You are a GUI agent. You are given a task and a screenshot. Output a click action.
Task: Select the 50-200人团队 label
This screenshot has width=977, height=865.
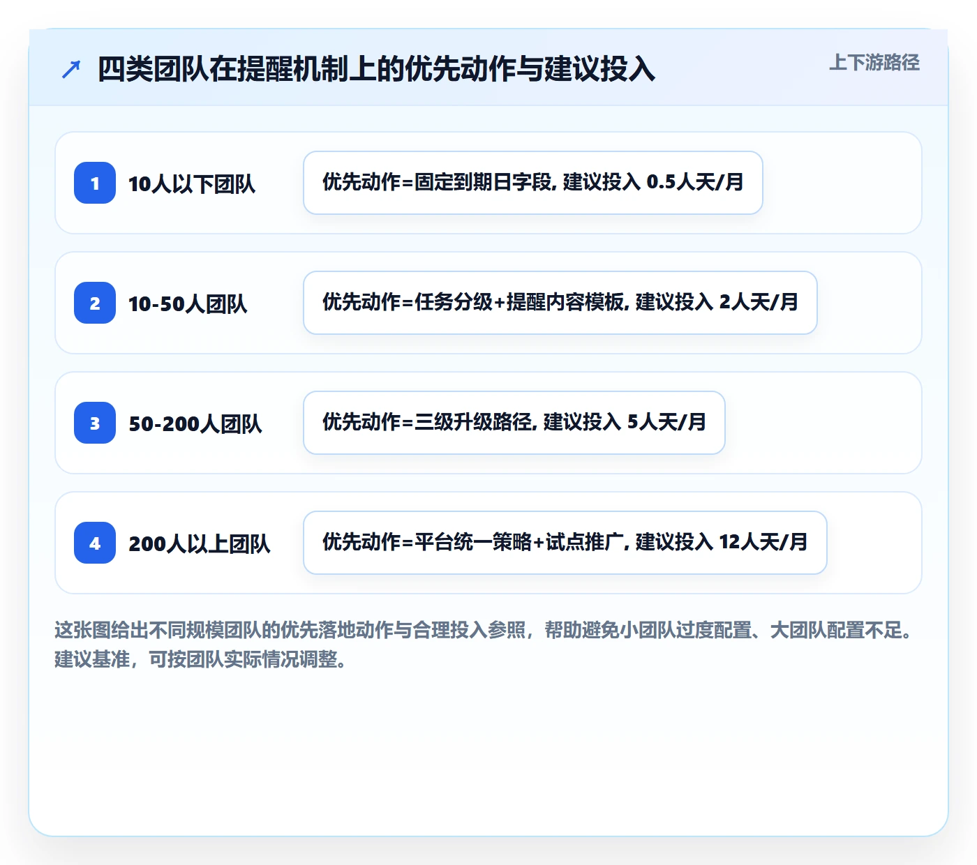(x=195, y=424)
